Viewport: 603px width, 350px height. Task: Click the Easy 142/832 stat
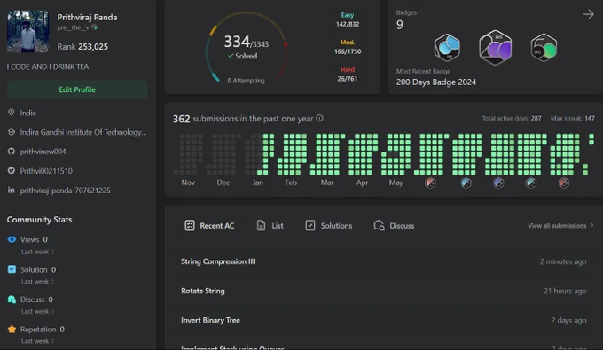[348, 19]
